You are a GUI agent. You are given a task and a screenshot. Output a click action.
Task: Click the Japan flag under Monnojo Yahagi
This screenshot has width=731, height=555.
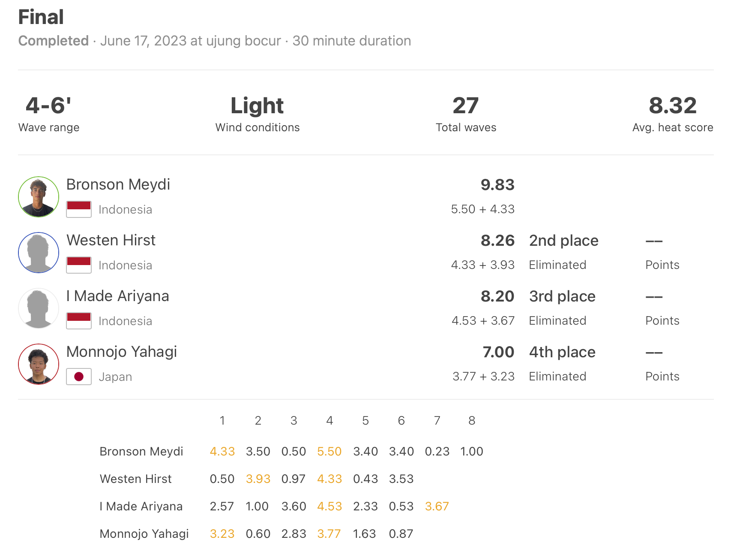(x=79, y=377)
